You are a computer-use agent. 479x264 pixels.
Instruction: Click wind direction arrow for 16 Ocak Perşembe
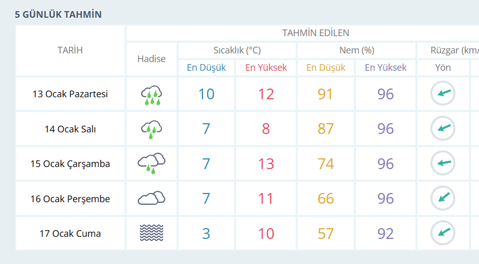point(443,198)
